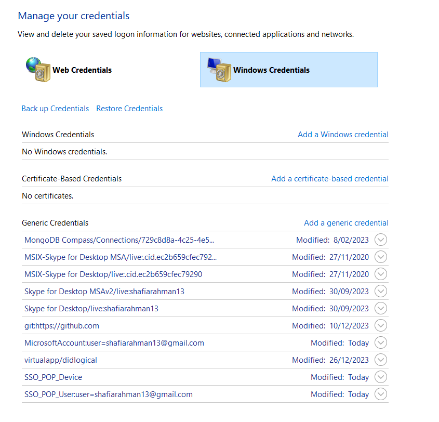
Task: Click the Back up Credentials link
Action: coord(55,109)
